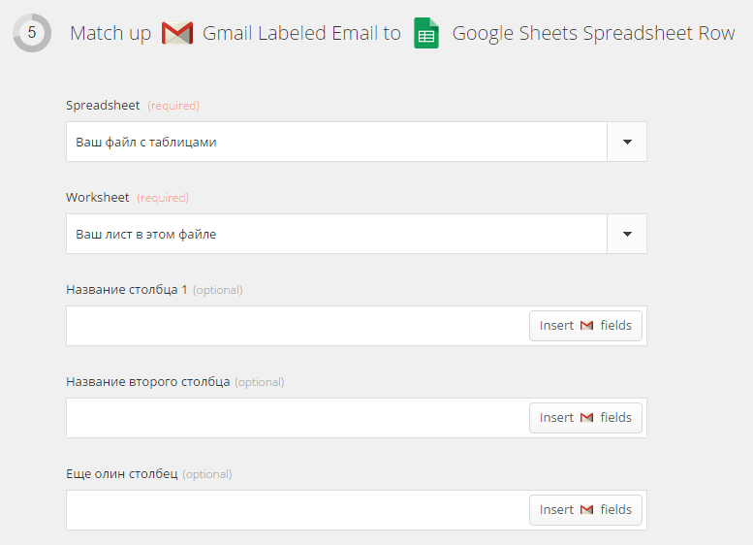Click the Spreadsheet (required) label
The image size is (753, 545).
[x=133, y=106]
